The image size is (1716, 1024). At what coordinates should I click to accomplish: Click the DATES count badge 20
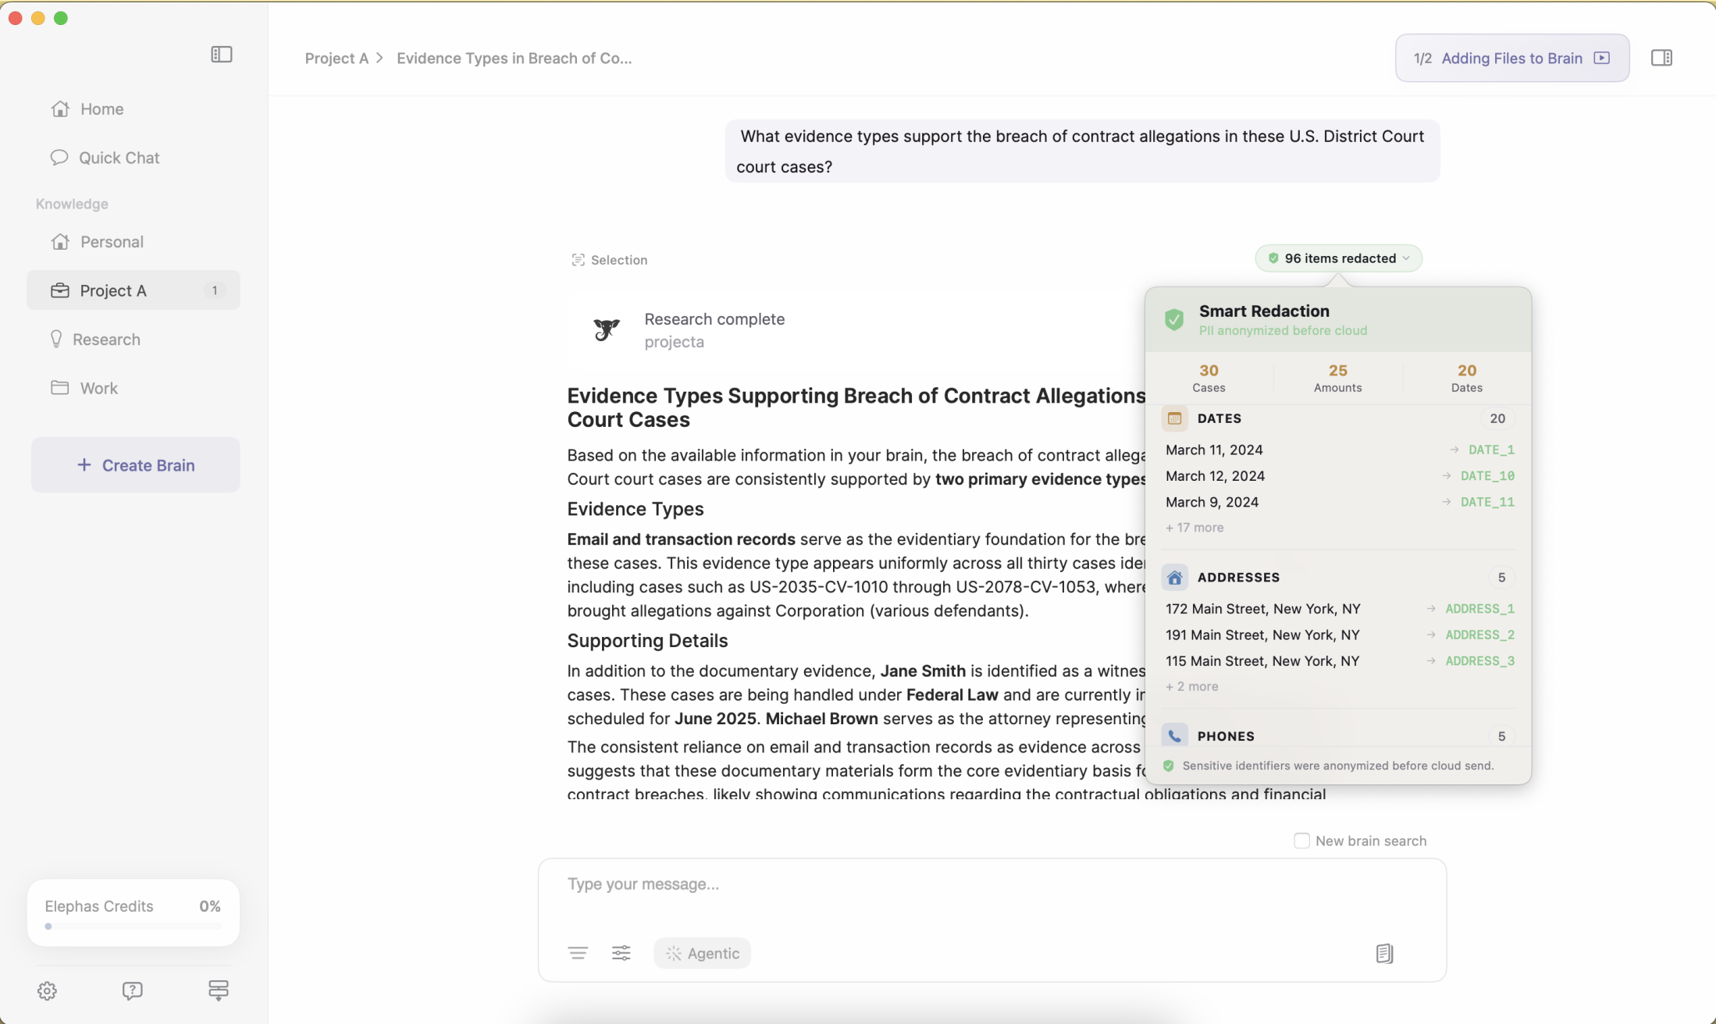[1497, 419]
